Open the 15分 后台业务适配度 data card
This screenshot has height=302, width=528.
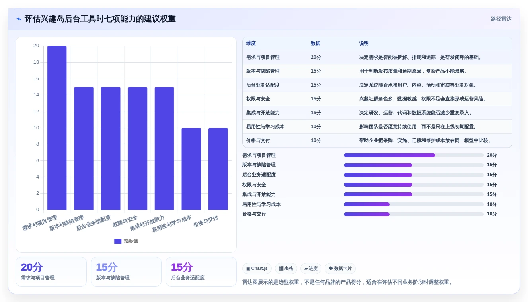201,272
